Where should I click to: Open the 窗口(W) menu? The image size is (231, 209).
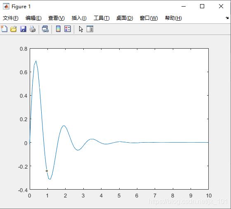pos(149,18)
